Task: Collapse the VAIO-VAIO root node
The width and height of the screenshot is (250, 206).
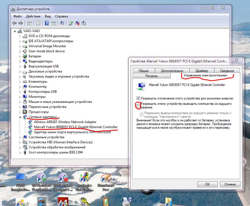Action: [15, 31]
